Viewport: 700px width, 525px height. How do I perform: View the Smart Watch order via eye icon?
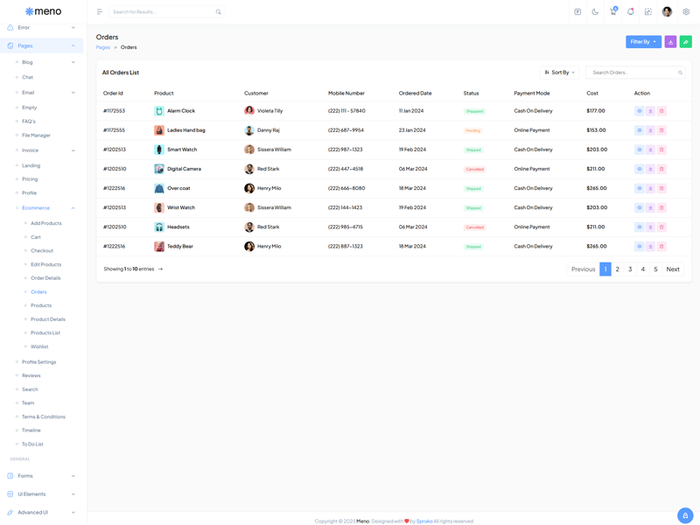click(640, 150)
